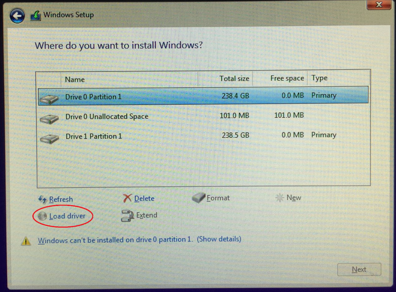This screenshot has height=292, width=396.
Task: Click the Refresh link
Action: [61, 199]
